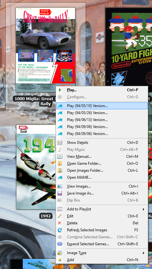Choose Show Details menu entry
This screenshot has height=269, width=152.
click(102, 143)
